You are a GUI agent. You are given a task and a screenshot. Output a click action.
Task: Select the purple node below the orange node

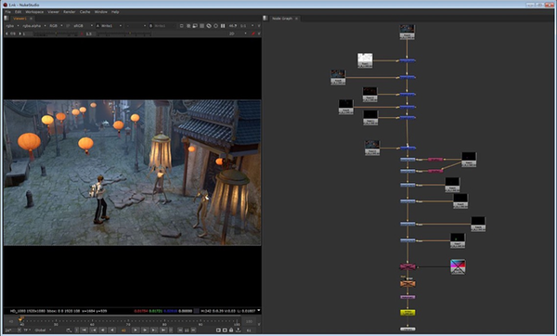click(x=408, y=297)
